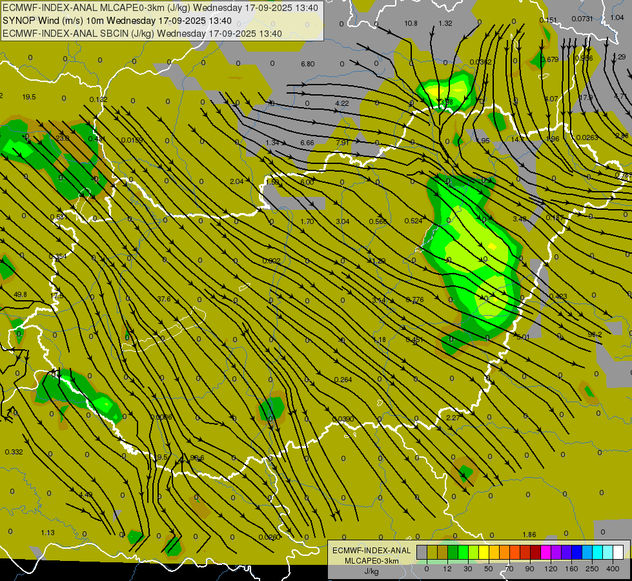Click the map value 0.132
The image size is (632, 581).
(x=98, y=99)
